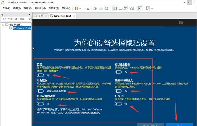Click the 诊断数据 setting title
The height and width of the screenshot is (126, 197).
click(x=42, y=80)
